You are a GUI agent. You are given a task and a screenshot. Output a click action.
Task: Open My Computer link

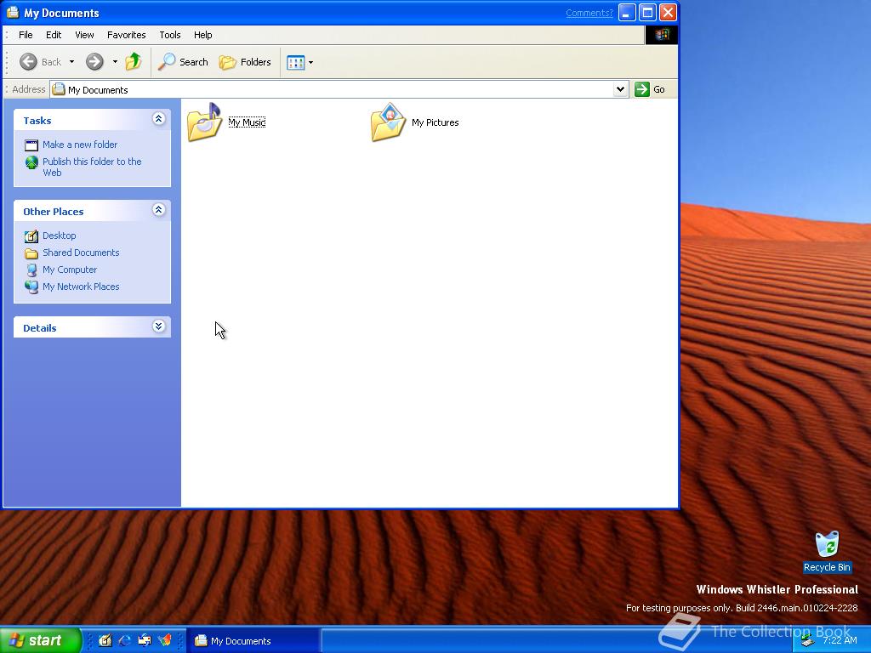pyautogui.click(x=70, y=270)
